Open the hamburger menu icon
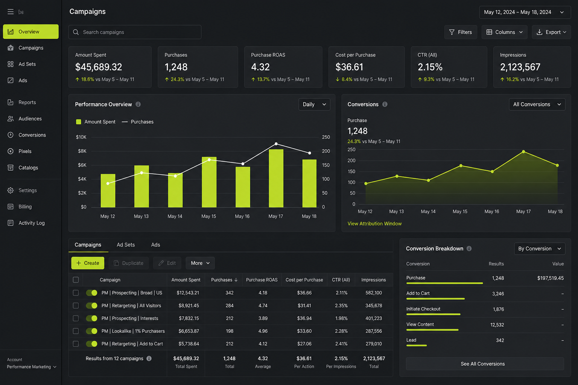 tap(11, 12)
